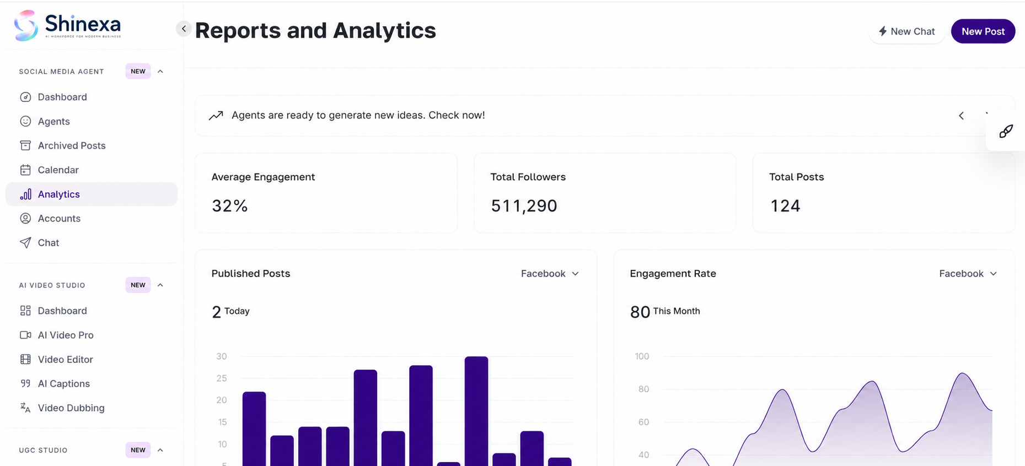Click the Total Followers 511,290 card
1025x466 pixels.
click(605, 193)
